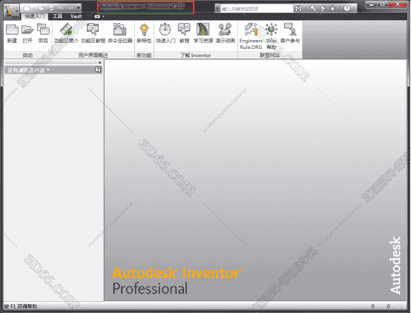This screenshot has height=313, width=411.
Task: Expand the quick access toolbar customize arrow
Action: tap(78, 8)
